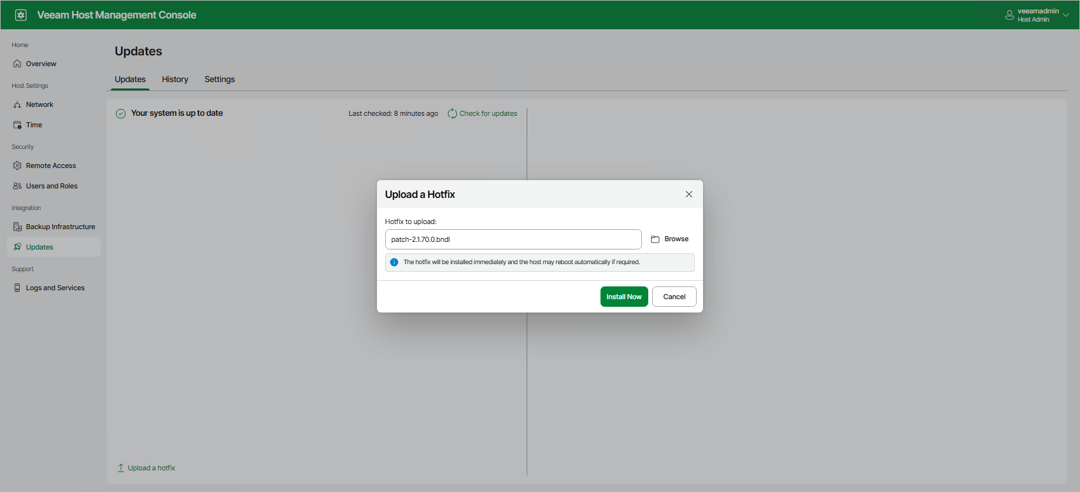Click the user avatar icon in header
The height and width of the screenshot is (492, 1080).
[x=1009, y=15]
